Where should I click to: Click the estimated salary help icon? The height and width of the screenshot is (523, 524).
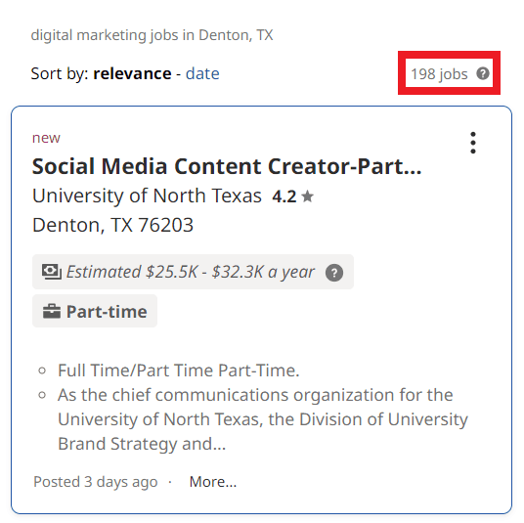point(334,273)
